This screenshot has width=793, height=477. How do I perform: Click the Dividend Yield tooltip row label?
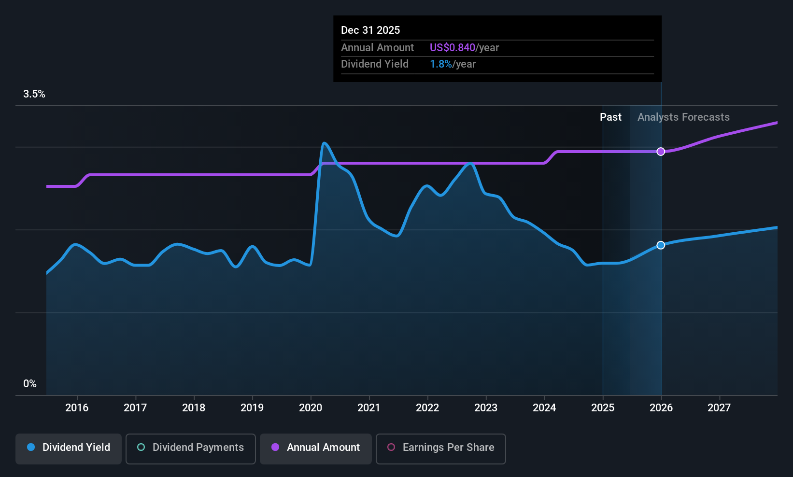click(375, 64)
